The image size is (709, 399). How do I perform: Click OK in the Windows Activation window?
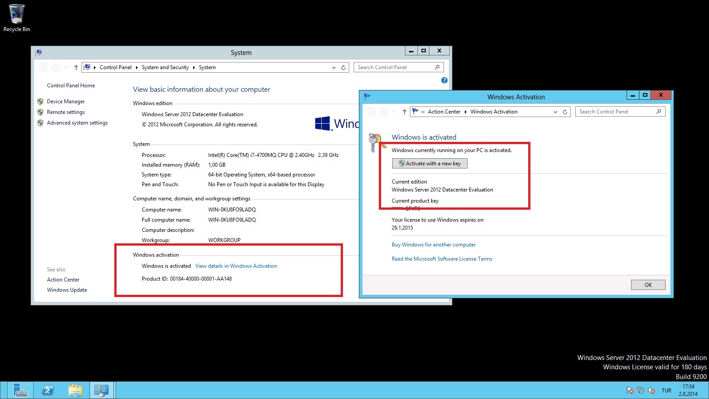pos(648,285)
